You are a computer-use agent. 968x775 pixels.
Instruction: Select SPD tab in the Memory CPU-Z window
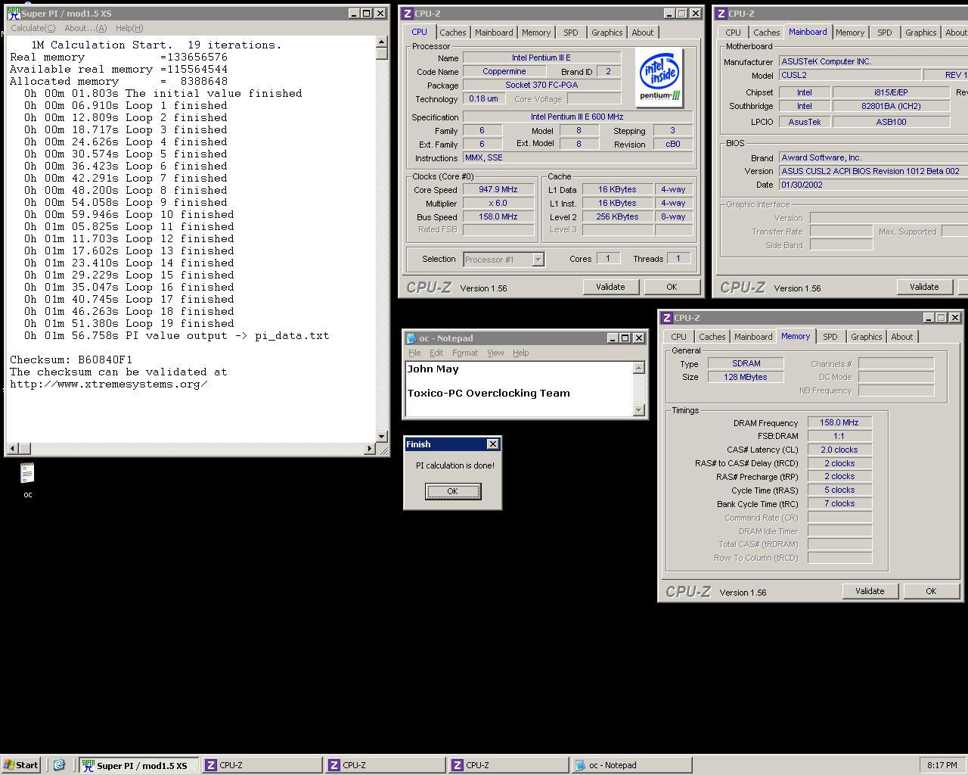(830, 337)
